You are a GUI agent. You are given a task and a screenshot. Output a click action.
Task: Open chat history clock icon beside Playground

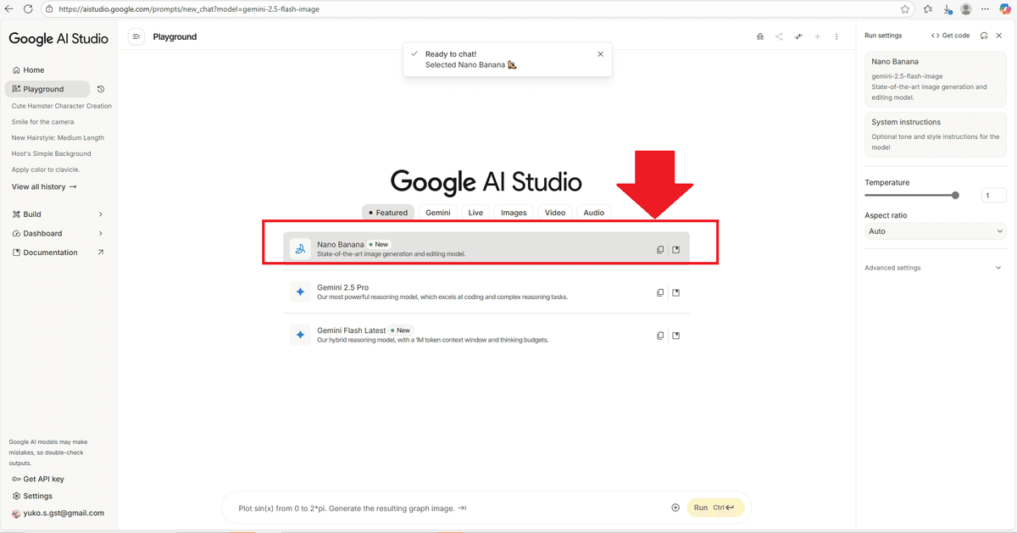point(101,89)
